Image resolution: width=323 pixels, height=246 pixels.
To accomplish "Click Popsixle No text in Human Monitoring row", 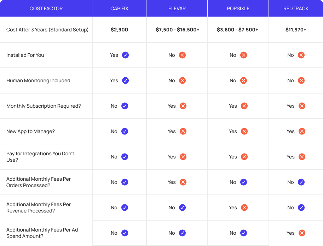I will (233, 80).
